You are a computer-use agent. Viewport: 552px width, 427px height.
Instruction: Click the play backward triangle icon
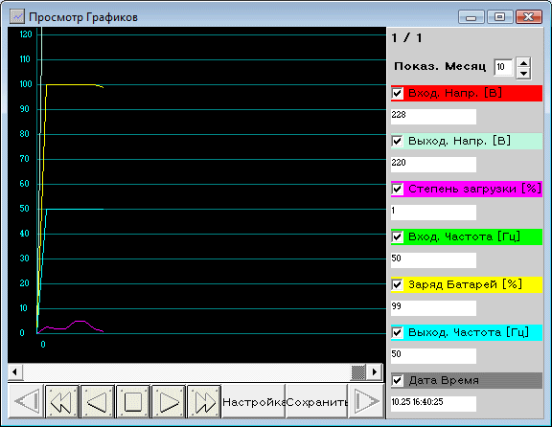tap(98, 401)
